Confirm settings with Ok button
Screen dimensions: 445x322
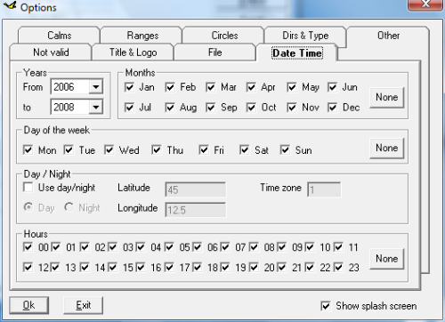click(28, 305)
